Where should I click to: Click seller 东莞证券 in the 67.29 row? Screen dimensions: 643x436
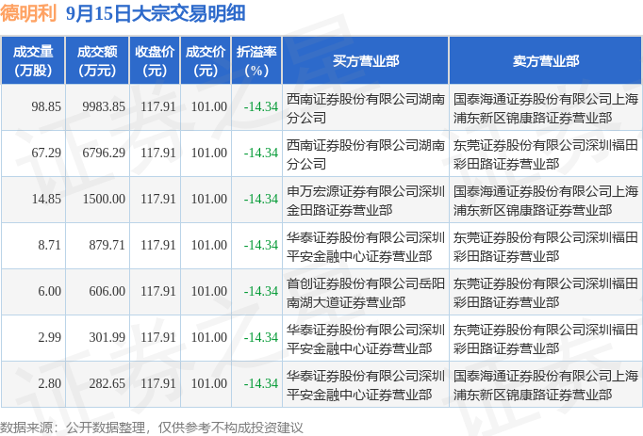click(x=545, y=154)
